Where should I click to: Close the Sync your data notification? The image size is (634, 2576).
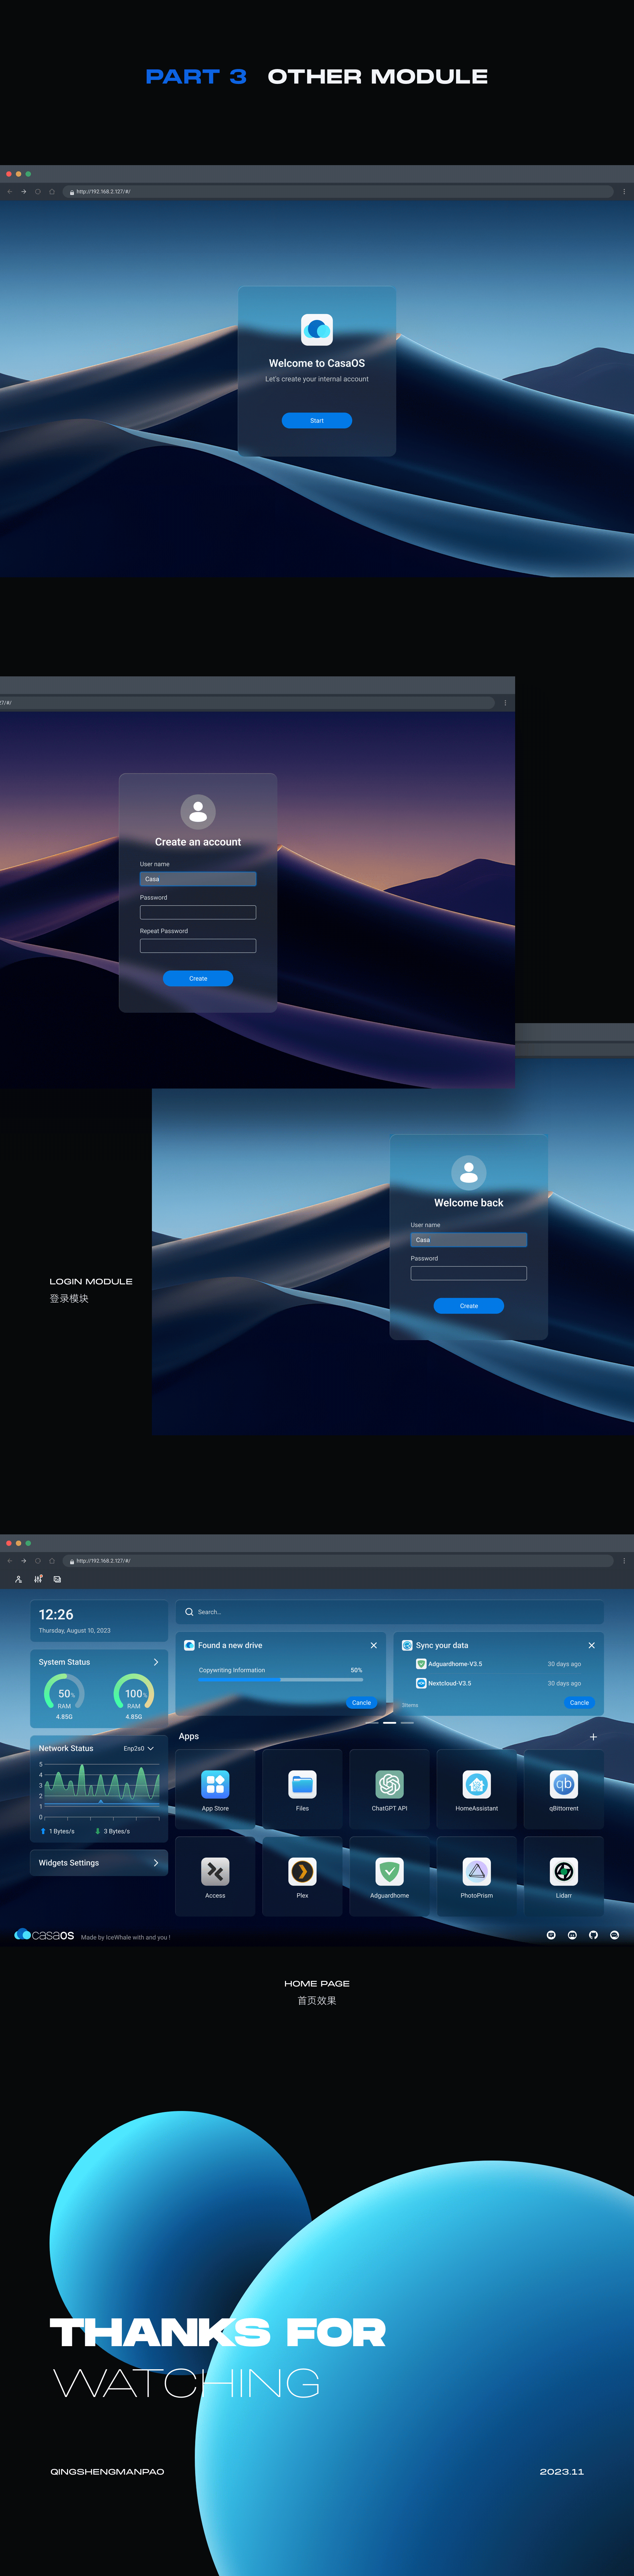tap(592, 1645)
